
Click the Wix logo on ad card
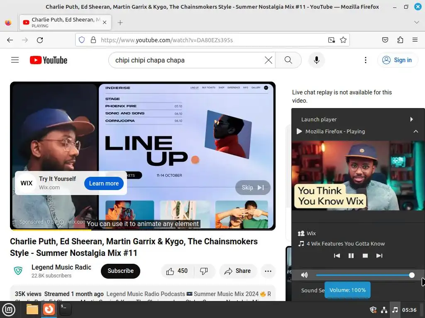[26, 183]
